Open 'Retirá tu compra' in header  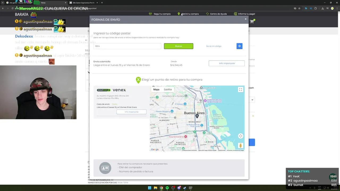pos(188,14)
